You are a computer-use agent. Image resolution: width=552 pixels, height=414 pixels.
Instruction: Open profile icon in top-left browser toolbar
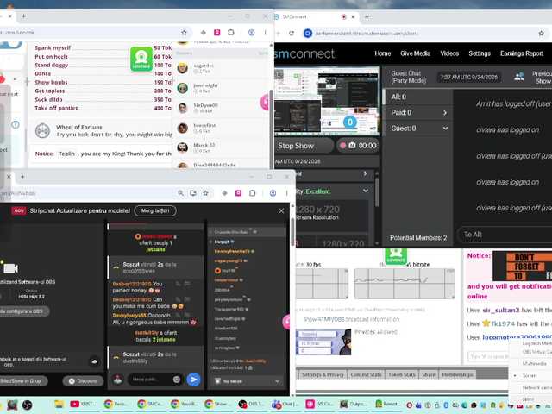tap(251, 33)
